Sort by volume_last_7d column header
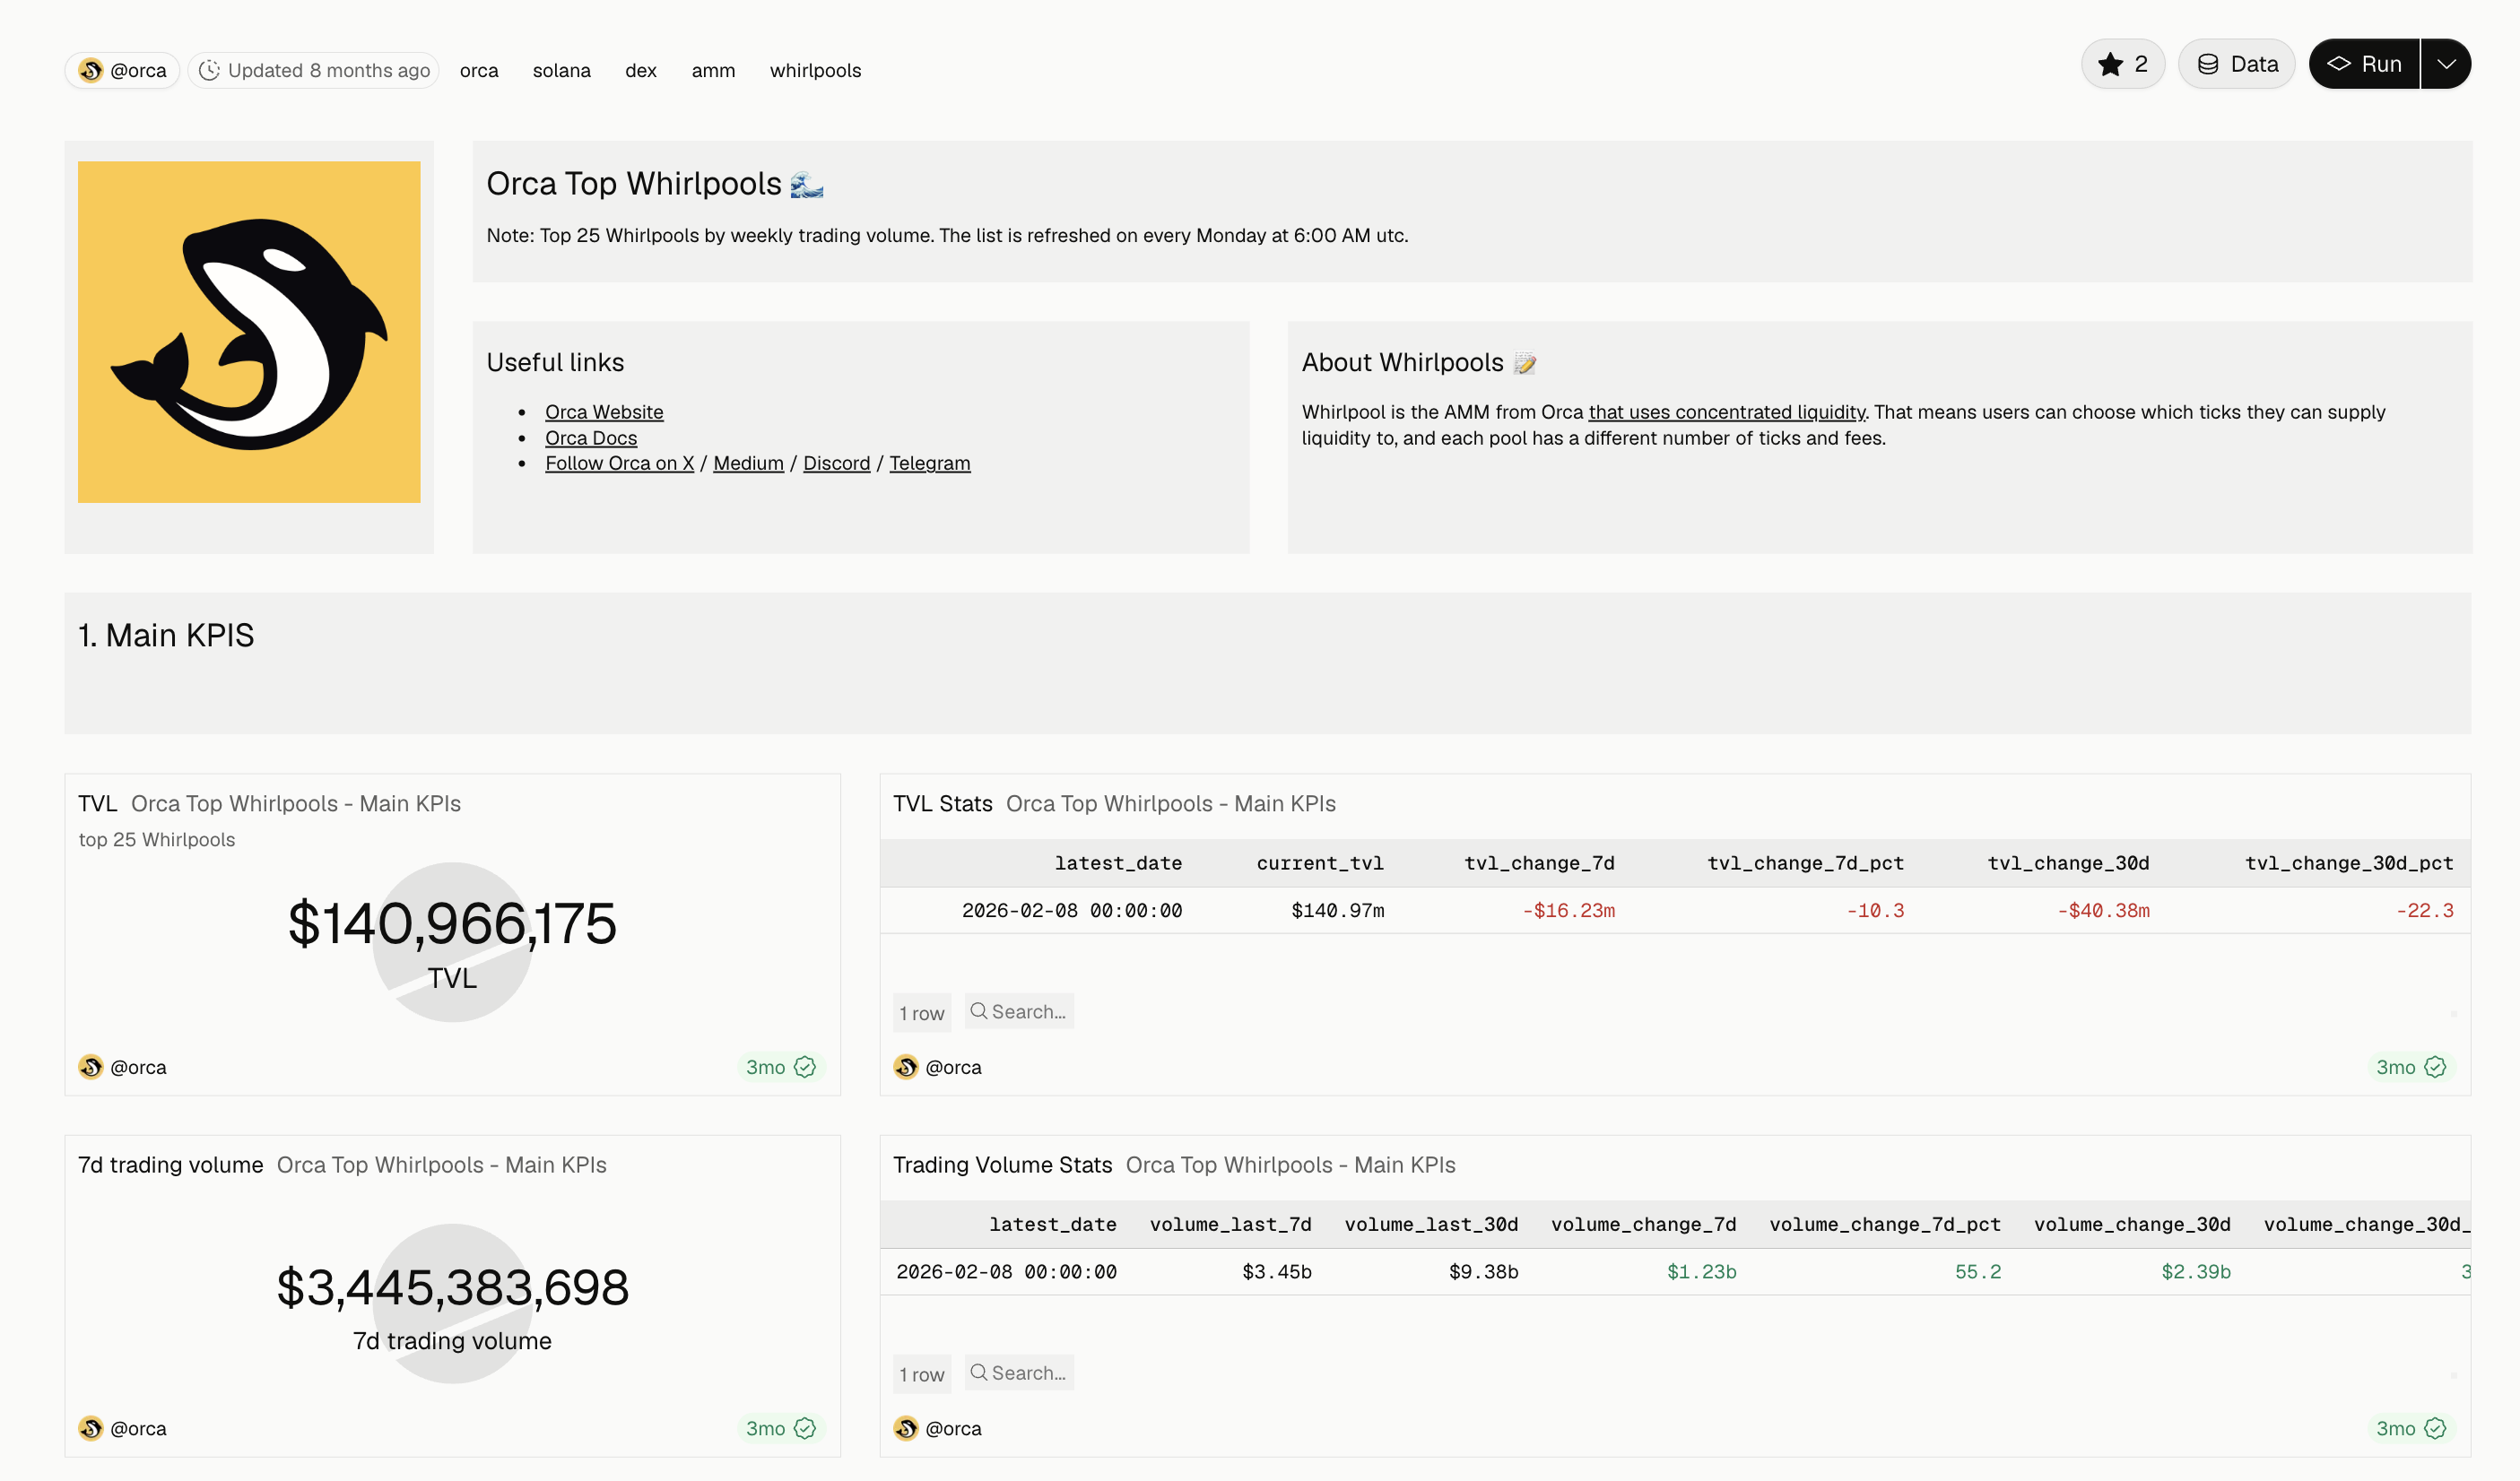Image resolution: width=2520 pixels, height=1481 pixels. point(1230,1226)
